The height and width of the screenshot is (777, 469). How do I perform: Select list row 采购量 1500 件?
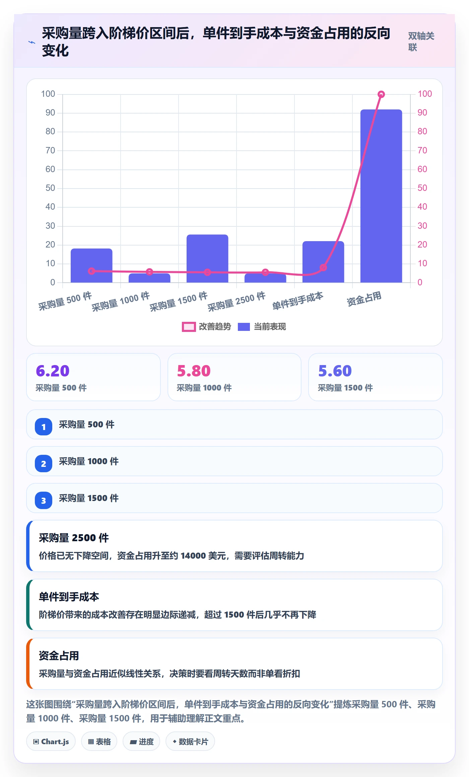click(x=234, y=498)
